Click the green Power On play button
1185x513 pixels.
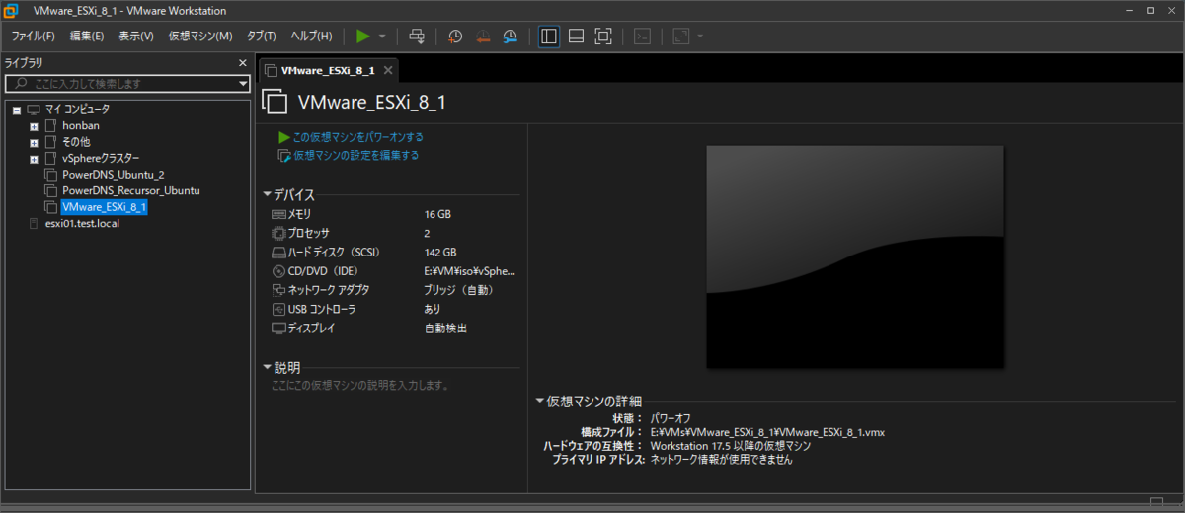pyautogui.click(x=363, y=37)
